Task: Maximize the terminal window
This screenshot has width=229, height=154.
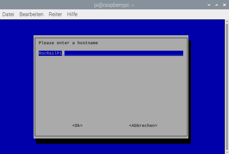Action: [x=216, y=5]
